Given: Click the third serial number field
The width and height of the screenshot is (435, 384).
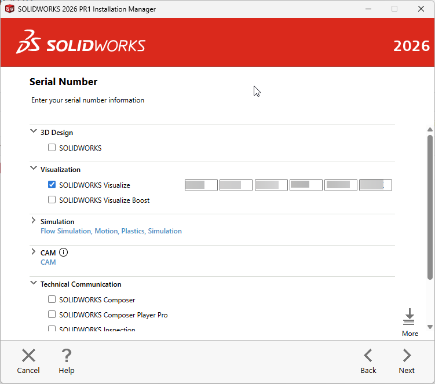Looking at the screenshot, I should coord(271,185).
